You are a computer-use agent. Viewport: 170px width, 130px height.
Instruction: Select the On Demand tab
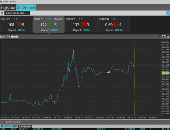click(x=26, y=7)
